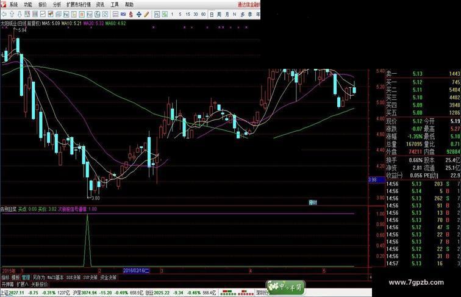This screenshot has height=297, width=461.
Task: Select the pencil drawing tool icon
Action: (x=146, y=14)
